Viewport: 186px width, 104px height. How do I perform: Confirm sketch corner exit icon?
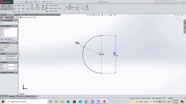(177, 18)
